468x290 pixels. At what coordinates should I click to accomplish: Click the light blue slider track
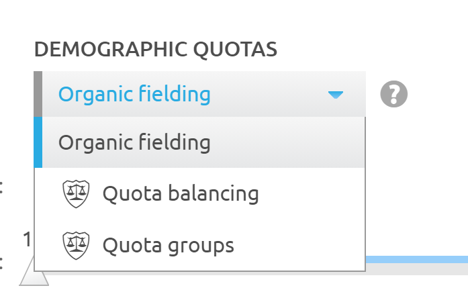click(x=416, y=258)
